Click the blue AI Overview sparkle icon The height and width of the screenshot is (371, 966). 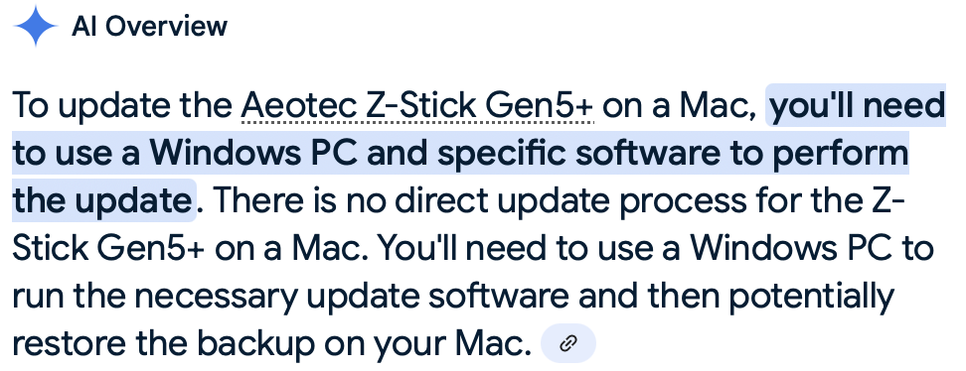(x=36, y=26)
